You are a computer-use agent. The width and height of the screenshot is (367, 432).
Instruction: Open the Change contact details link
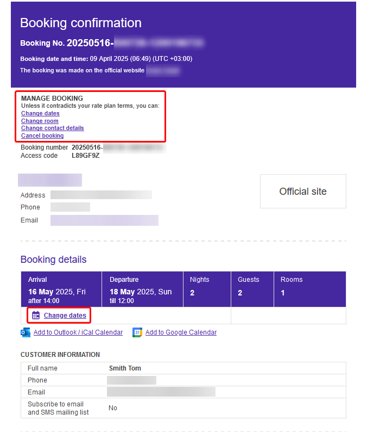pos(53,128)
